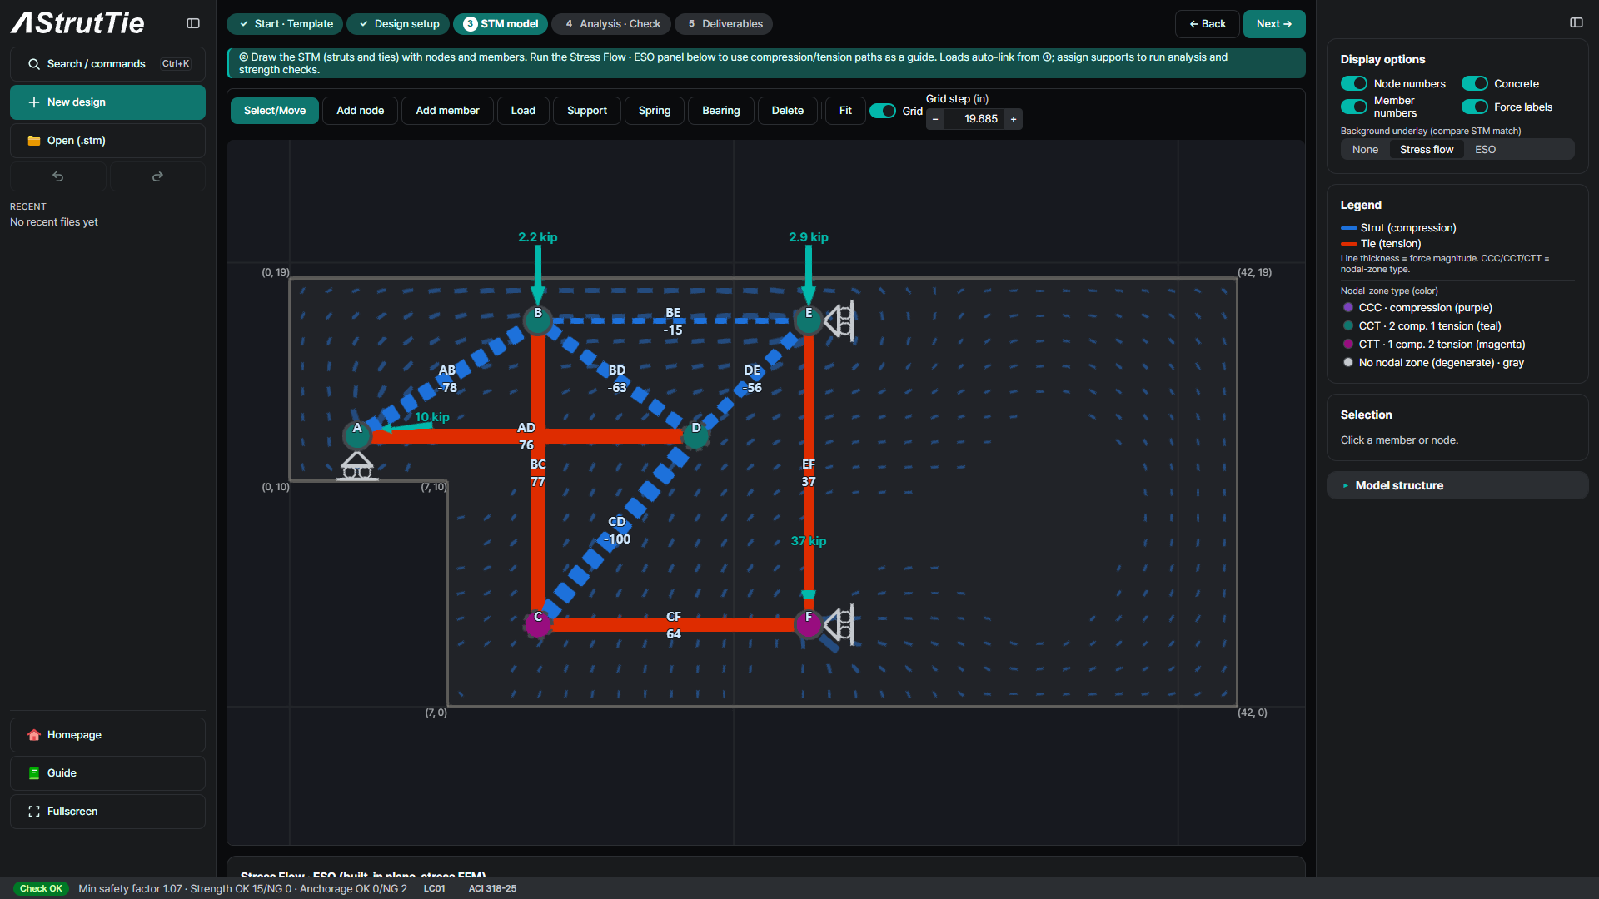
Task: Click the Back button
Action: coord(1208,24)
